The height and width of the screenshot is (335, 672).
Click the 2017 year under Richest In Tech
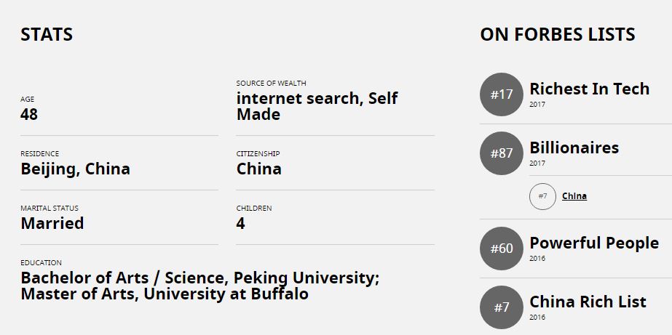pyautogui.click(x=537, y=105)
